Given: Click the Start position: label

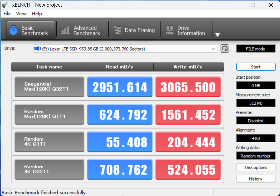Looking at the screenshot, I should (249, 77).
